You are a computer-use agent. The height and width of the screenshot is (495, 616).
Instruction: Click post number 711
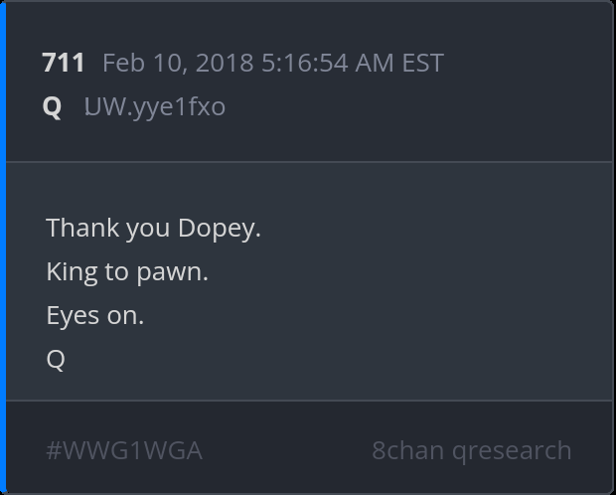[x=64, y=63]
